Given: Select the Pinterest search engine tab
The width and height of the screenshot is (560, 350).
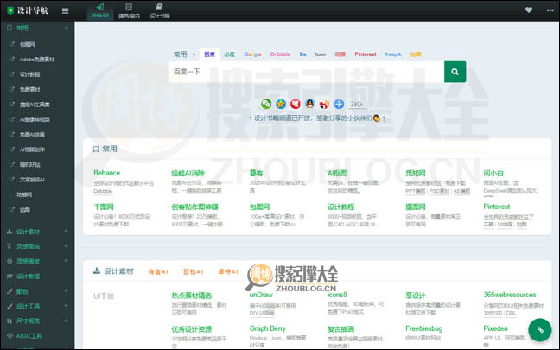Looking at the screenshot, I should point(366,54).
